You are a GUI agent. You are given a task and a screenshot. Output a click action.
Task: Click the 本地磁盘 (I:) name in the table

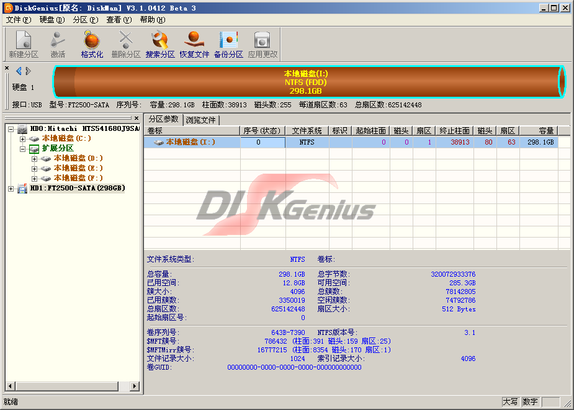[x=191, y=142]
